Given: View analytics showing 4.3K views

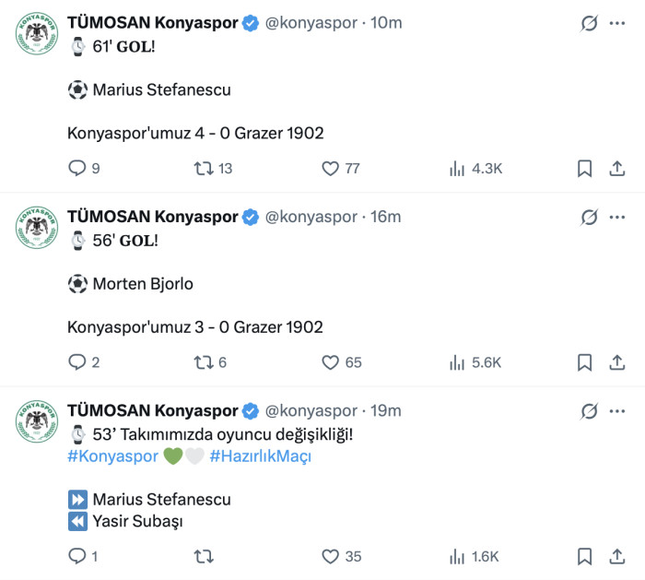Looking at the screenshot, I should click(x=476, y=169).
